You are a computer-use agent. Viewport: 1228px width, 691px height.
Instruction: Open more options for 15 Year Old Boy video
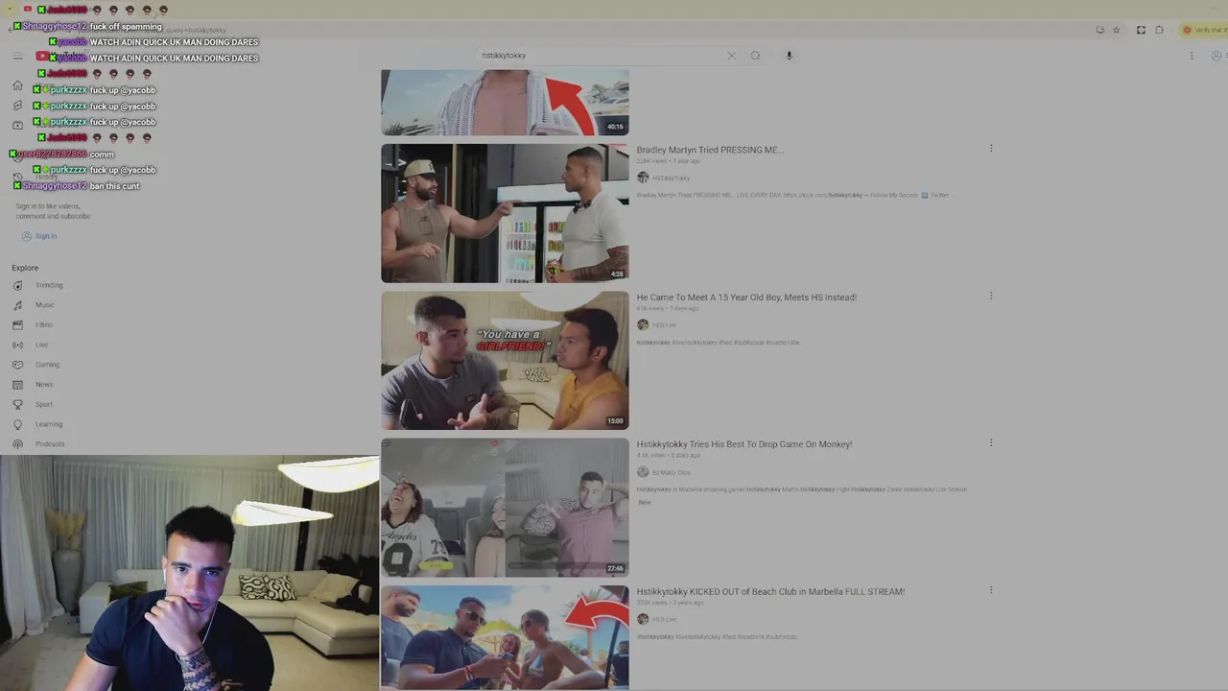pos(991,296)
